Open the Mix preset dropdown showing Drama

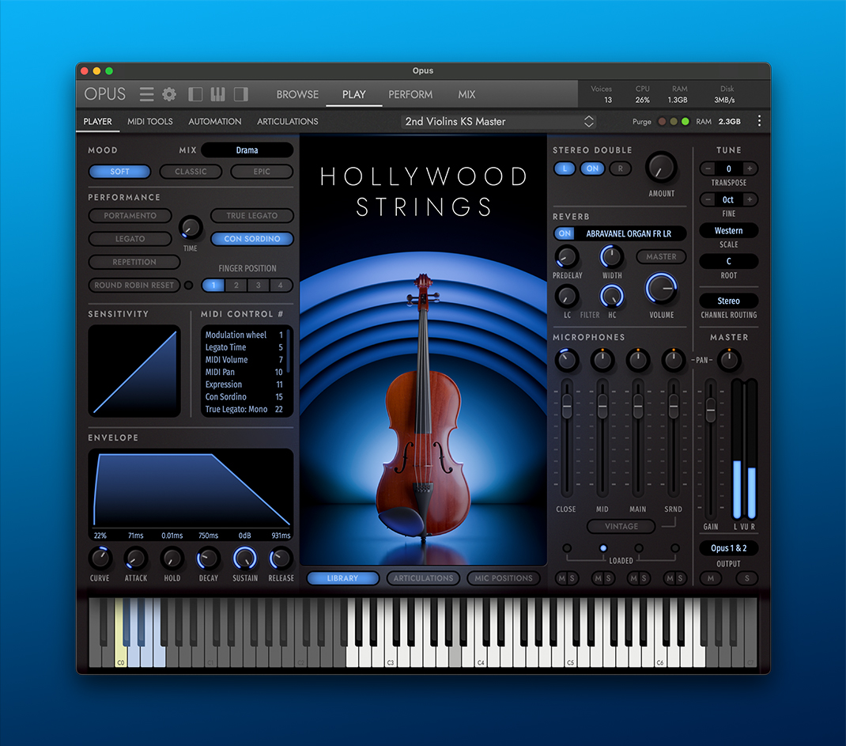(247, 150)
